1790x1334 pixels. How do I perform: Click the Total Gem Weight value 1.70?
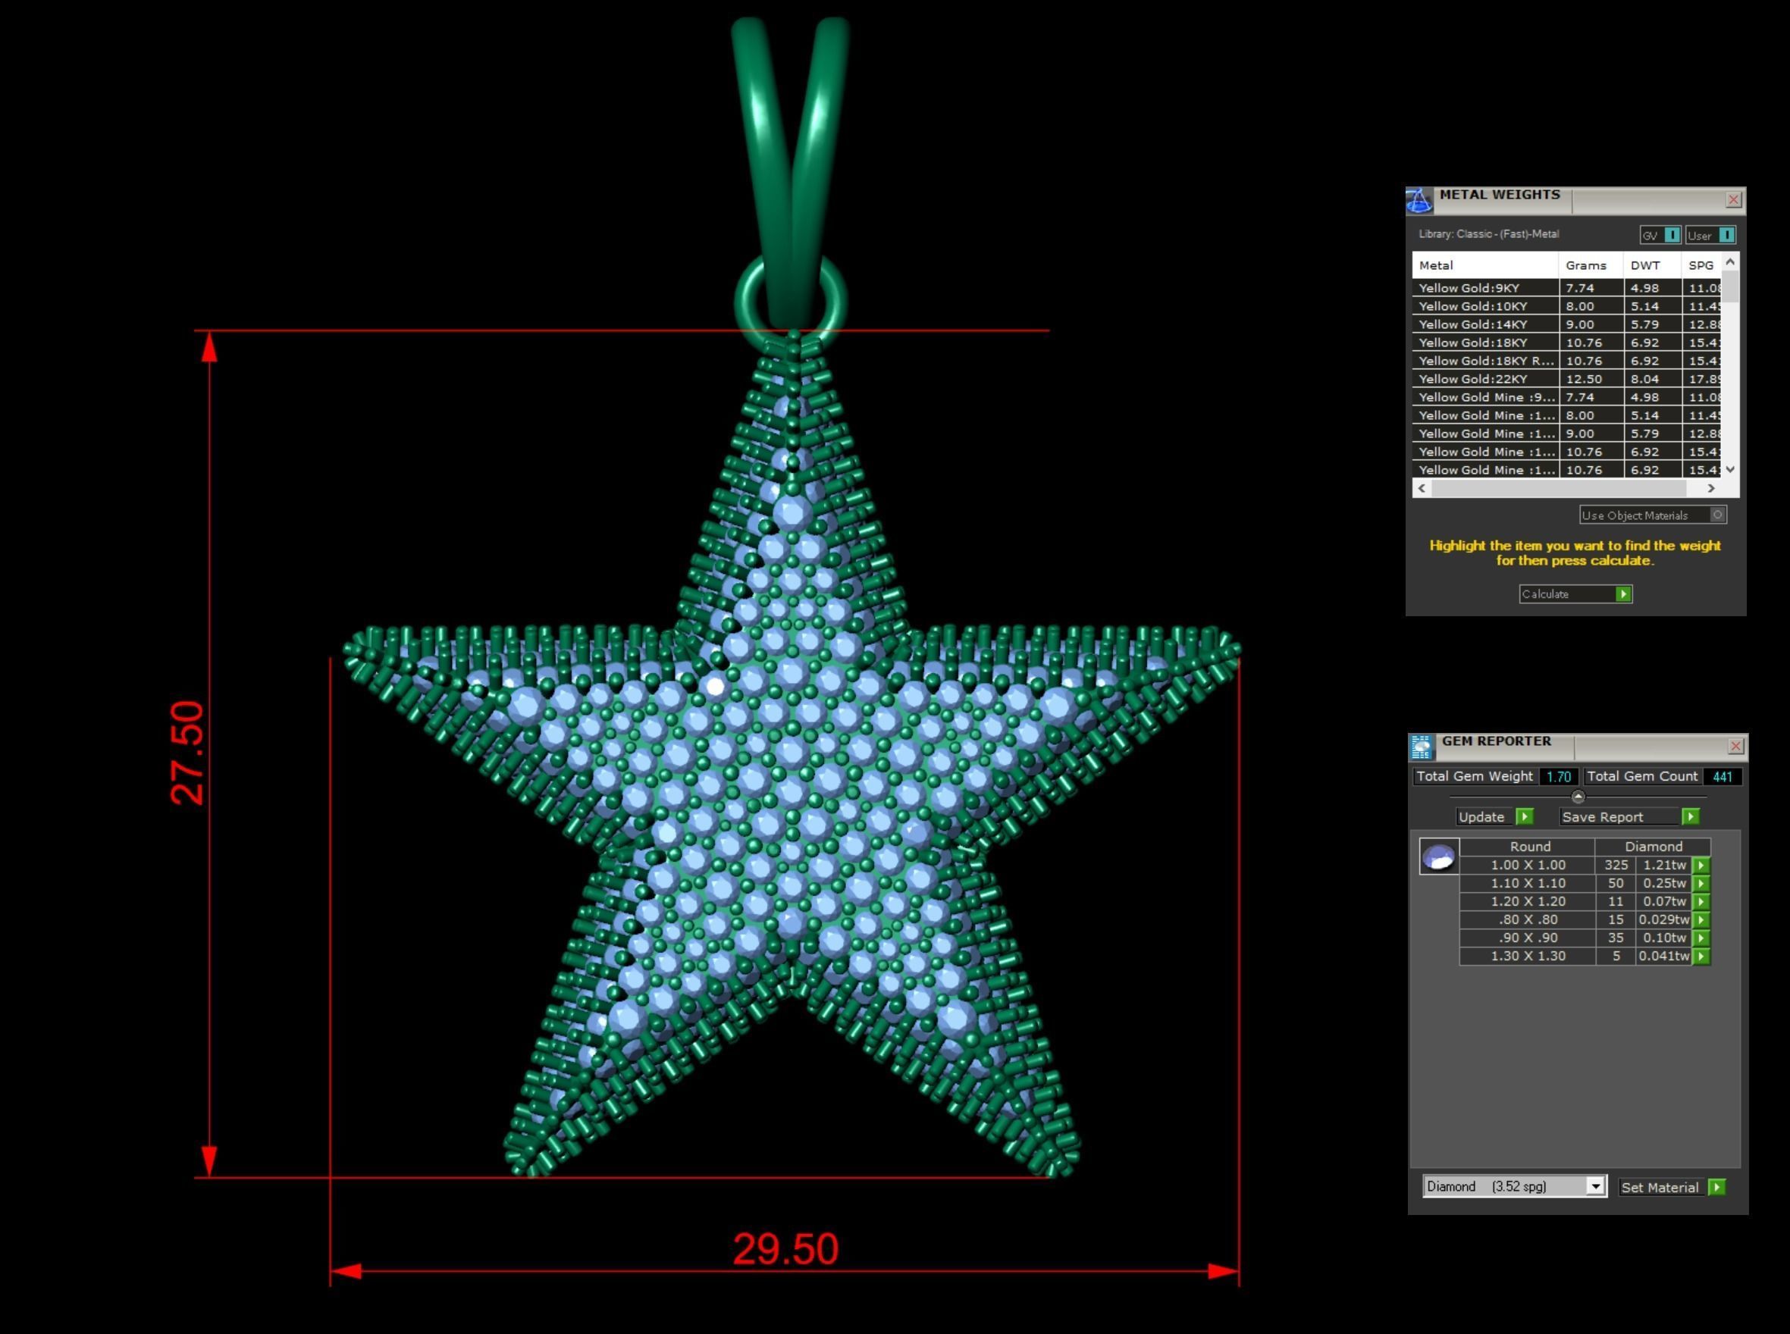click(x=1559, y=777)
